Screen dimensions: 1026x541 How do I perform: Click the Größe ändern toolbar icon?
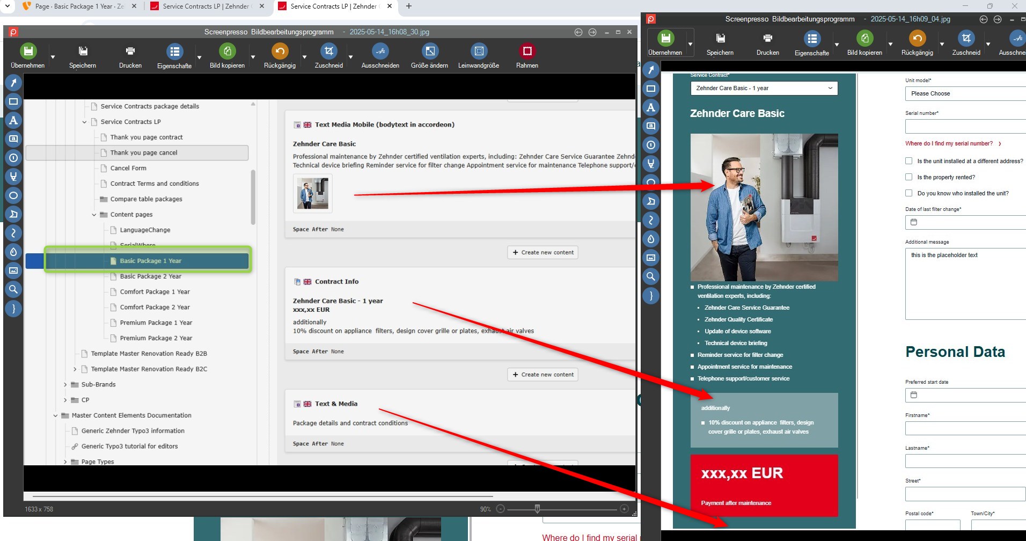pyautogui.click(x=429, y=52)
